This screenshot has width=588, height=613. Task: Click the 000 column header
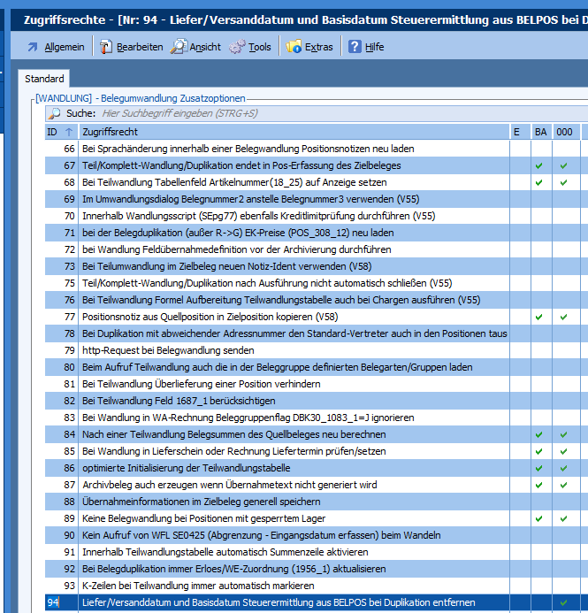click(565, 132)
